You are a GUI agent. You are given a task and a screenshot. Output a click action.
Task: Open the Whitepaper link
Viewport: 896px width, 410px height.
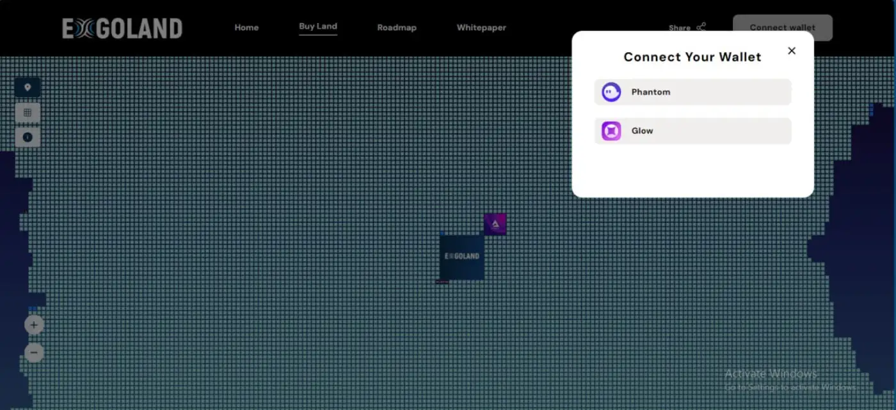tap(481, 27)
